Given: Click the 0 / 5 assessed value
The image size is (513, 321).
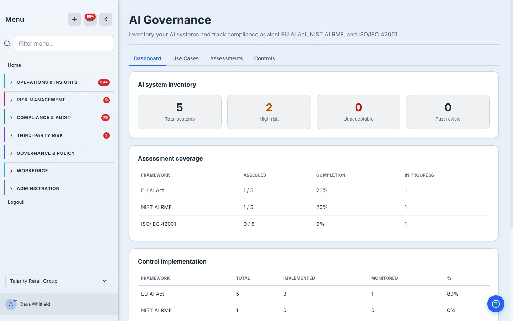Looking at the screenshot, I should tap(249, 224).
